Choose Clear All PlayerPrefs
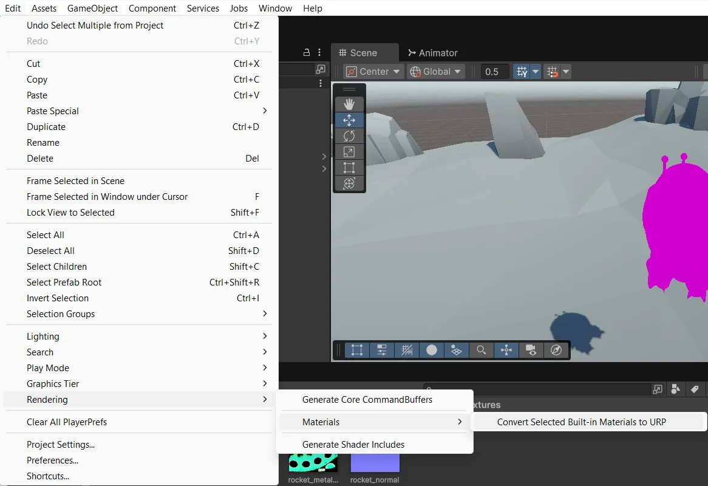 coord(139,422)
